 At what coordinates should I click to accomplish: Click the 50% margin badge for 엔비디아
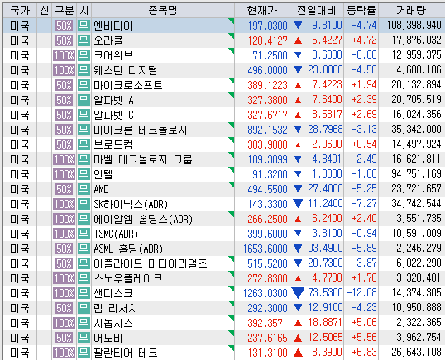coord(65,26)
